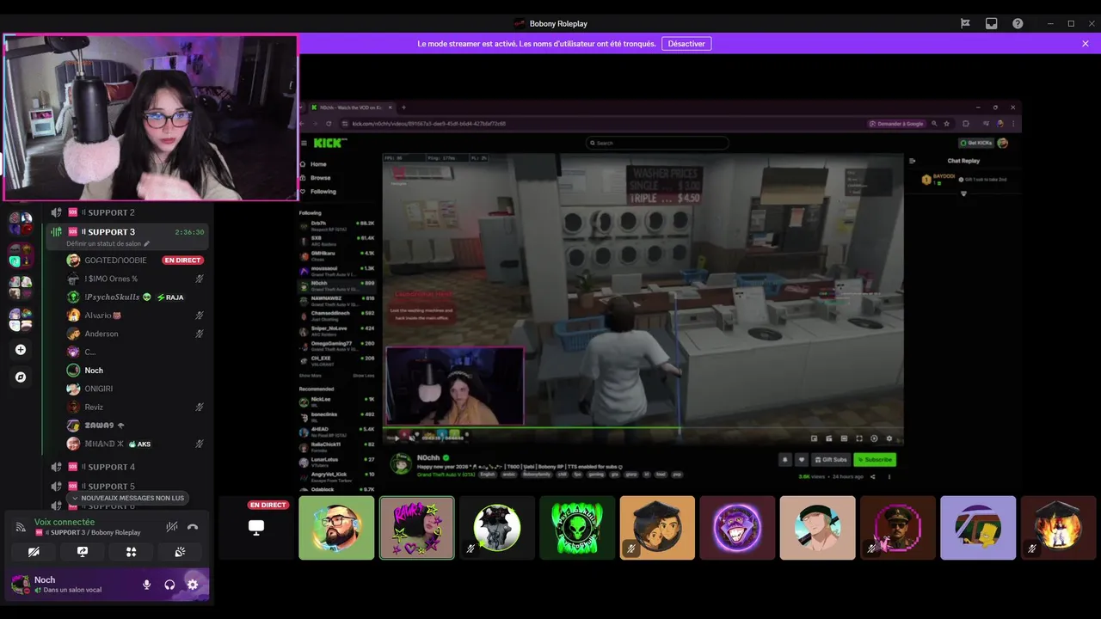Open the Help question mark icon
Screen dimensions: 1101x619
point(1018,23)
